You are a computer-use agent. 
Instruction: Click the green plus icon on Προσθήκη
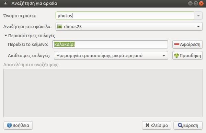pos(176,55)
